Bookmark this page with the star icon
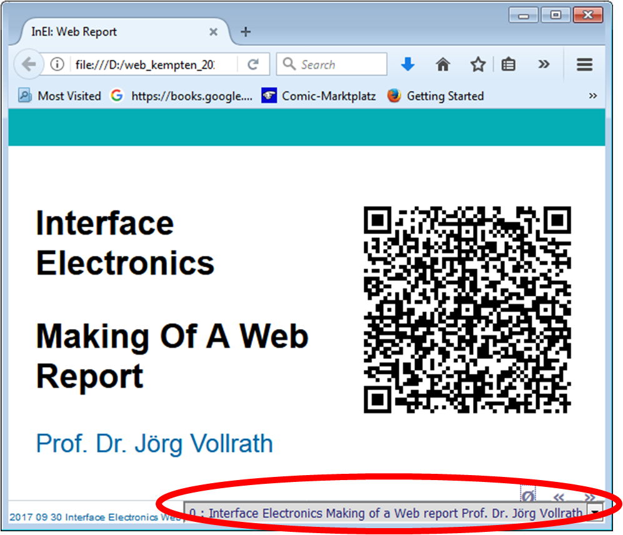The image size is (623, 535). pyautogui.click(x=478, y=64)
